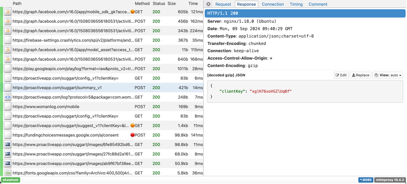Click the HTML icon of proactiveapp.com/log flow
The height and width of the screenshot is (184, 407).
(8, 97)
